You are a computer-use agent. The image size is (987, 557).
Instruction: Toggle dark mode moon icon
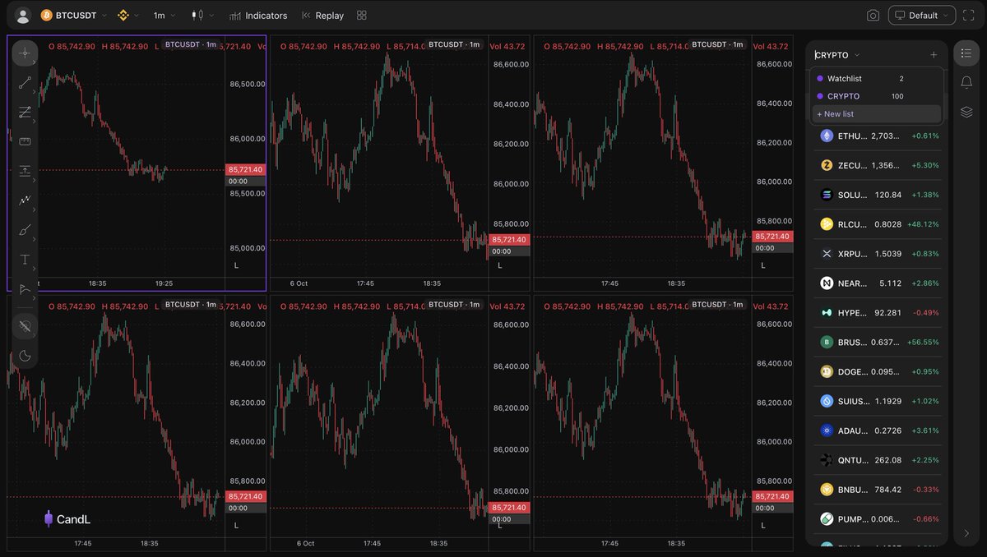[25, 356]
